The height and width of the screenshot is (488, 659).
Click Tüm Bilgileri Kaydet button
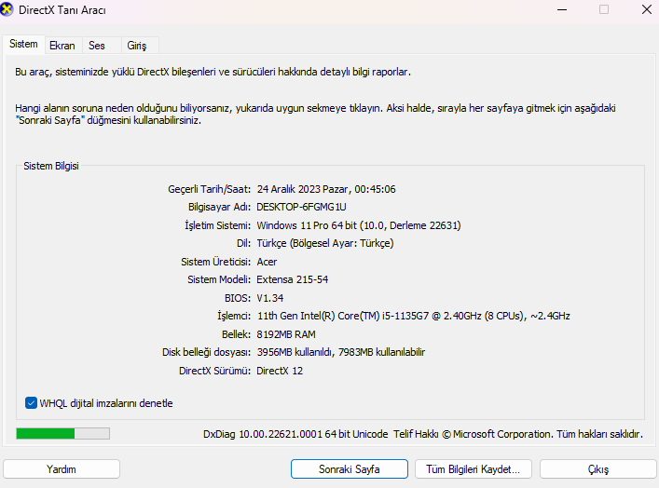tap(474, 469)
